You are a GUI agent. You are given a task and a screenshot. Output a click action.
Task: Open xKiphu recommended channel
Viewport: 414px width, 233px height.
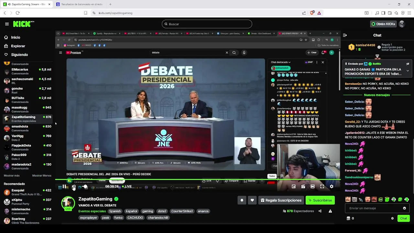coord(27,202)
